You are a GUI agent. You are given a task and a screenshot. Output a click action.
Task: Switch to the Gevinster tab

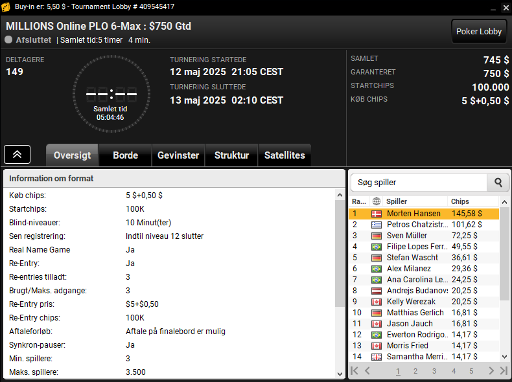[x=178, y=155]
